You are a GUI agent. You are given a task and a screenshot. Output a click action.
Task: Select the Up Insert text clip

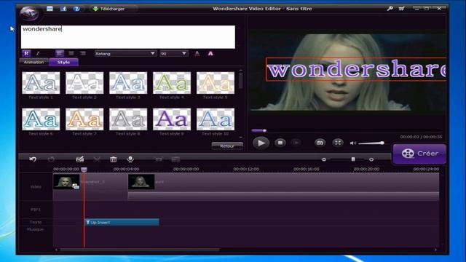[122, 222]
